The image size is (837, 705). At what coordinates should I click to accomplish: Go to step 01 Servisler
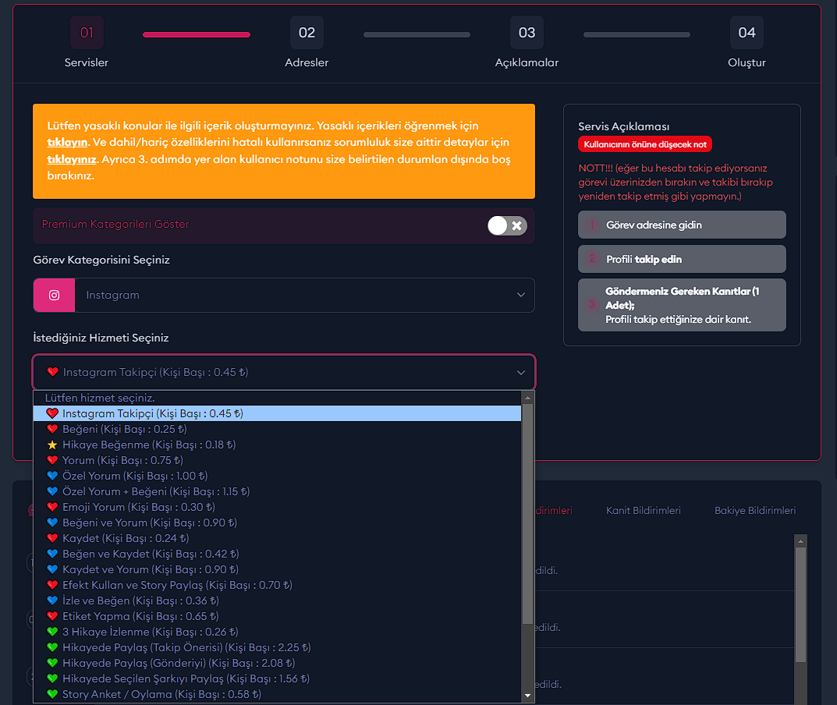[x=87, y=42]
